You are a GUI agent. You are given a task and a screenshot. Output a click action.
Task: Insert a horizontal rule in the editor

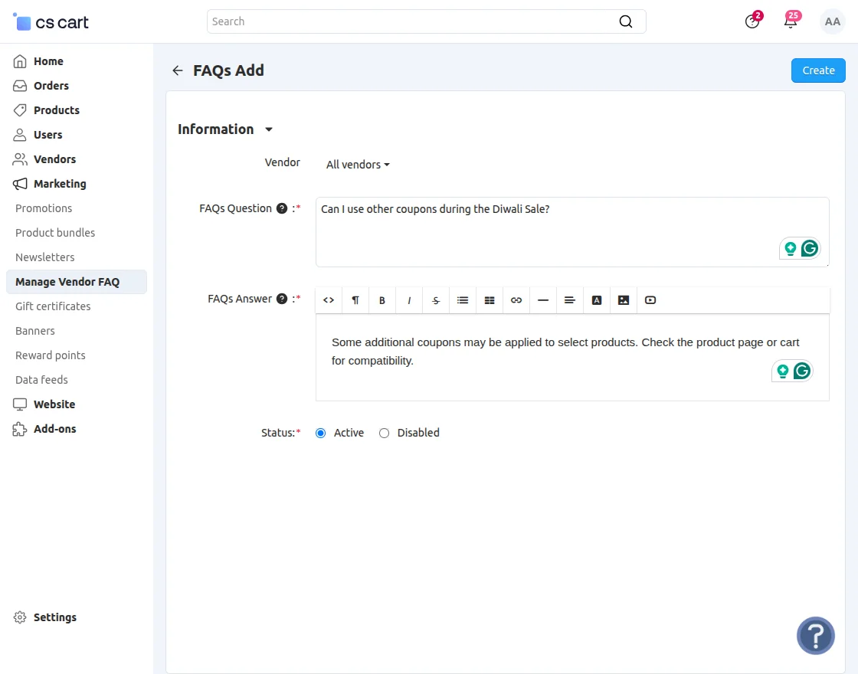click(x=542, y=299)
